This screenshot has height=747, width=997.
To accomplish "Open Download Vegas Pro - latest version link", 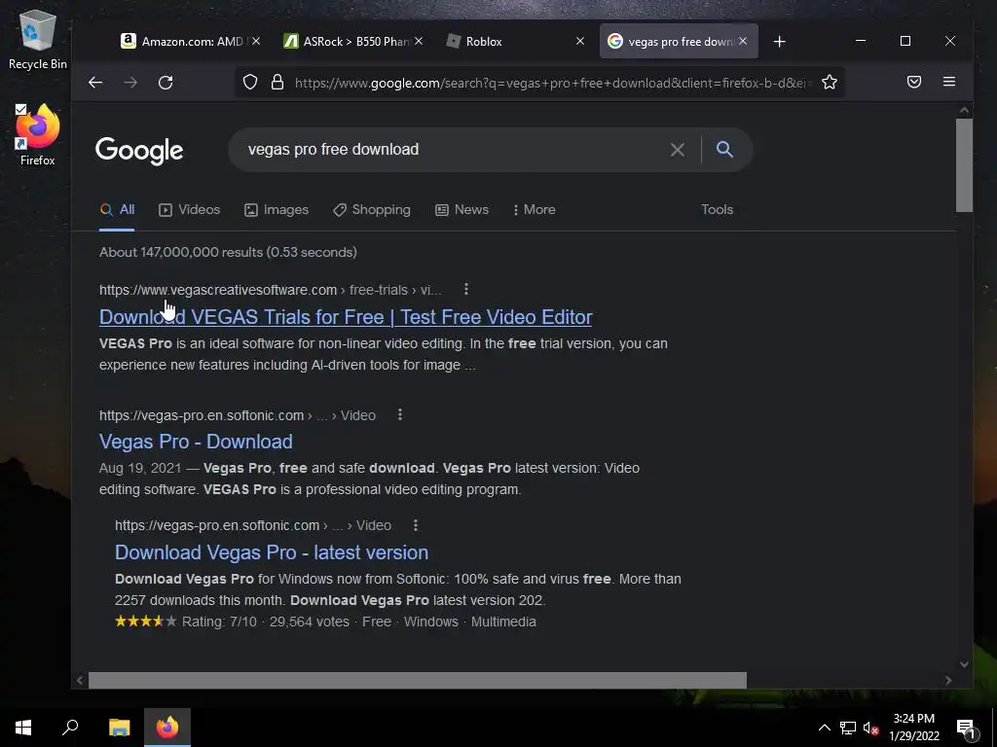I will (272, 552).
